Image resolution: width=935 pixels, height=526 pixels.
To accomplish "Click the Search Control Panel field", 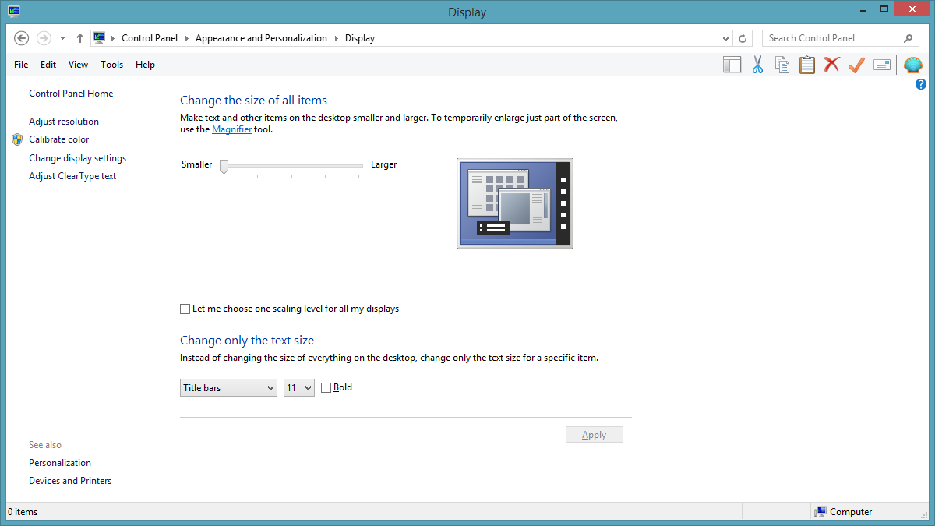I will pos(834,38).
